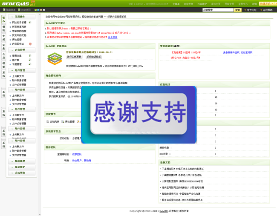277x216 pixels.
Task: Click the DedeCMS v5.7 logo
Action: coord(19,3)
